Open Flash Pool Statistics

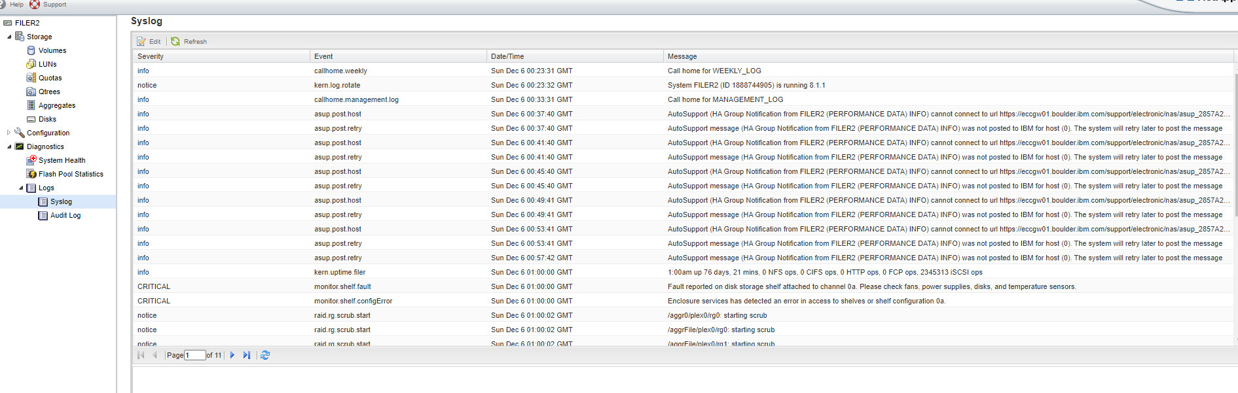point(70,174)
